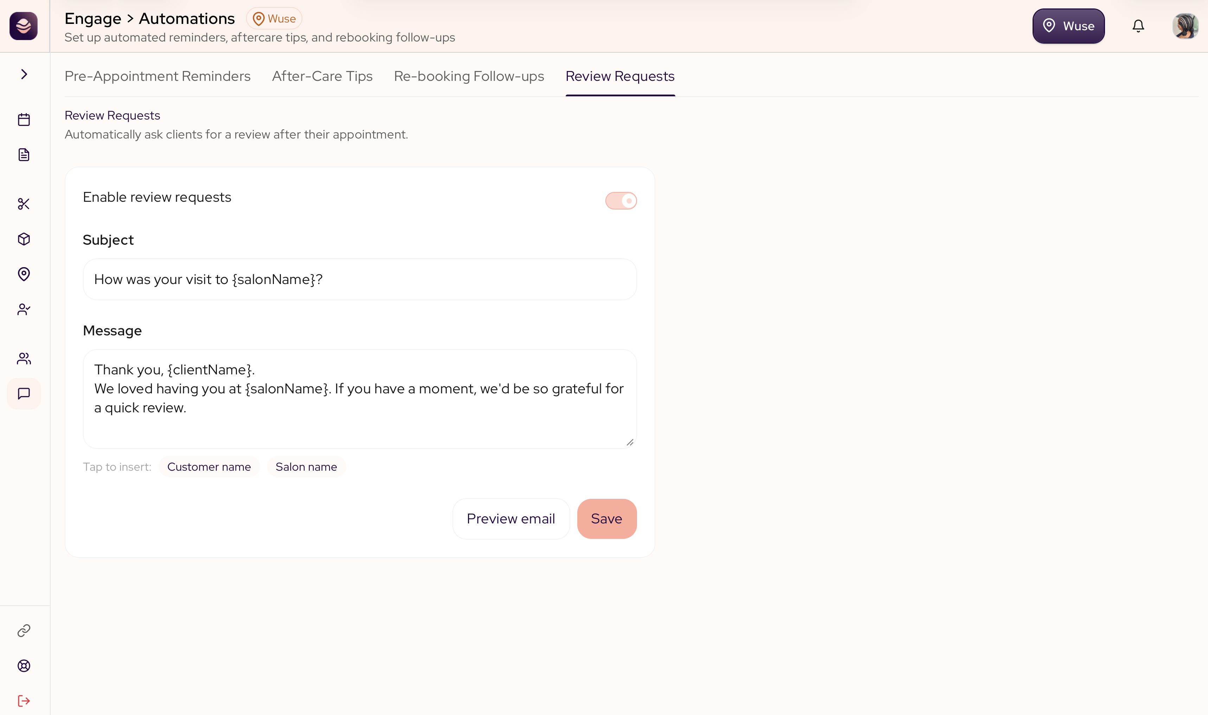
Task: Open the notifications bell
Action: [x=1138, y=26]
